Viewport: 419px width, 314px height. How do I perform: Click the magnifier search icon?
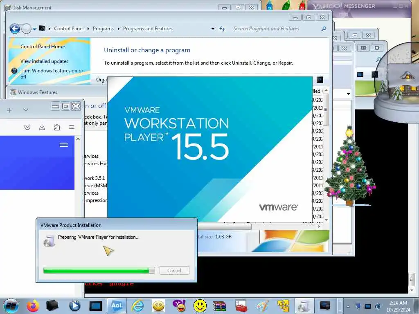pyautogui.click(x=324, y=29)
